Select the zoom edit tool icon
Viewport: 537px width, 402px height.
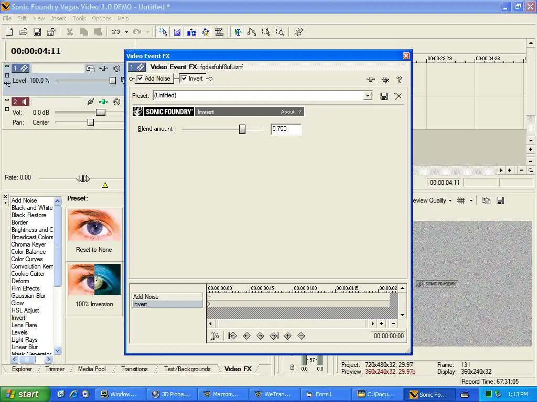pos(280,32)
